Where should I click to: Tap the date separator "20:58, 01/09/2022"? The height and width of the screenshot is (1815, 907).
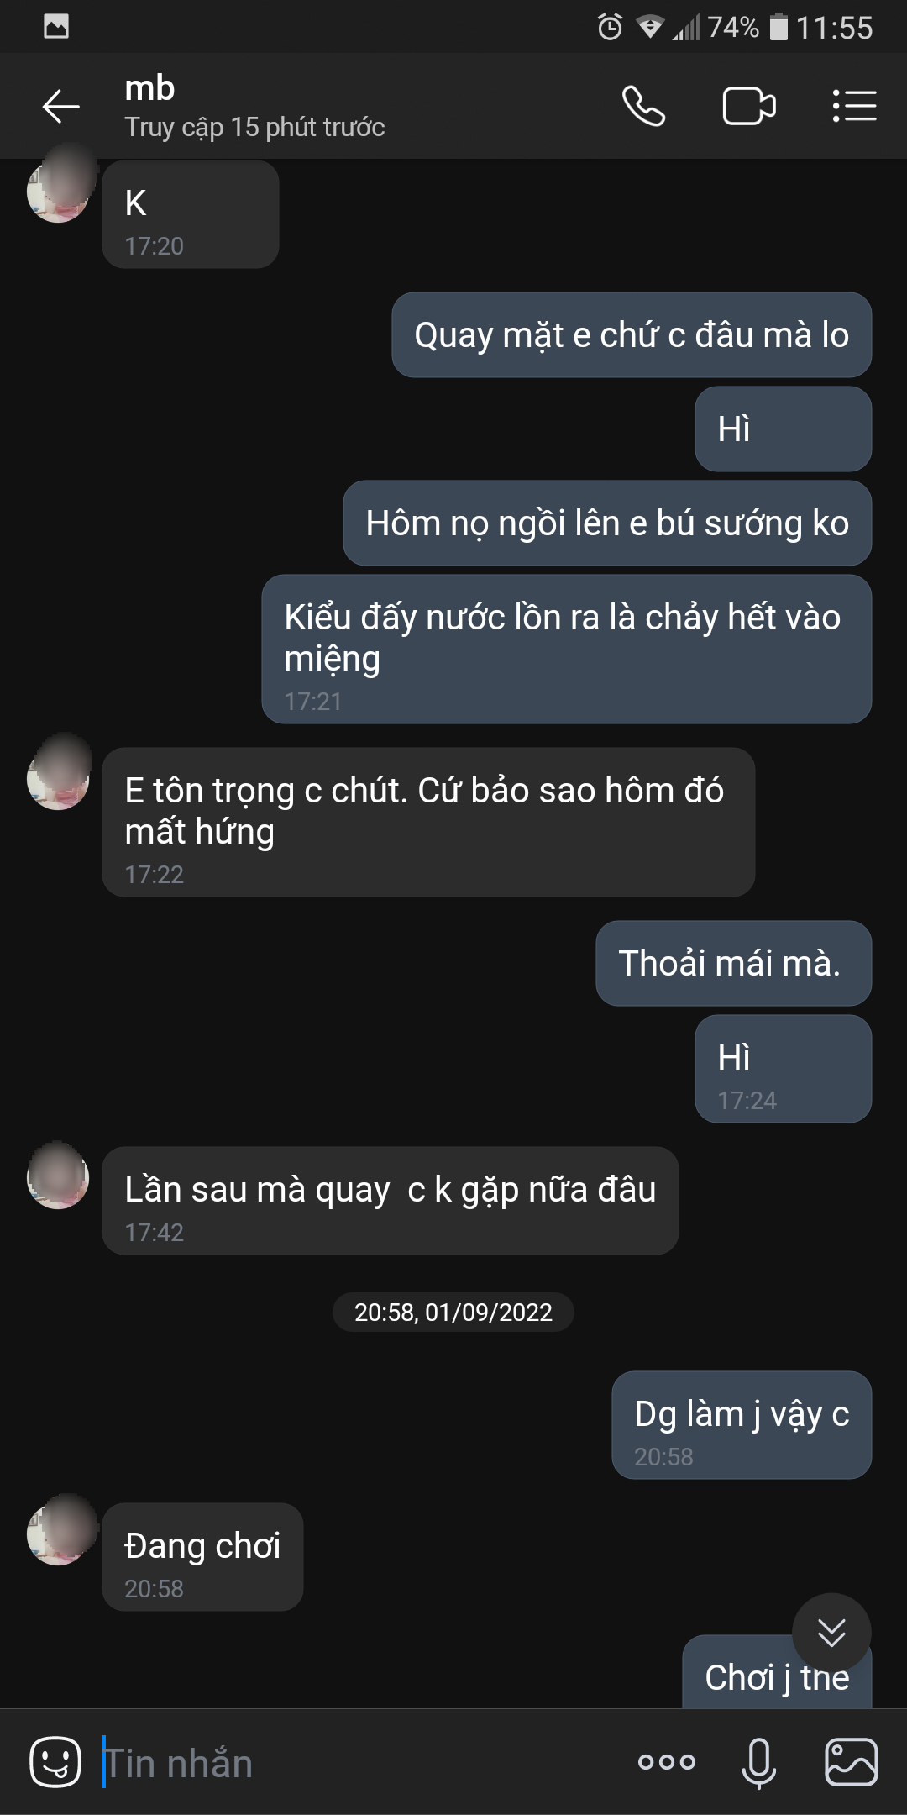453,1313
